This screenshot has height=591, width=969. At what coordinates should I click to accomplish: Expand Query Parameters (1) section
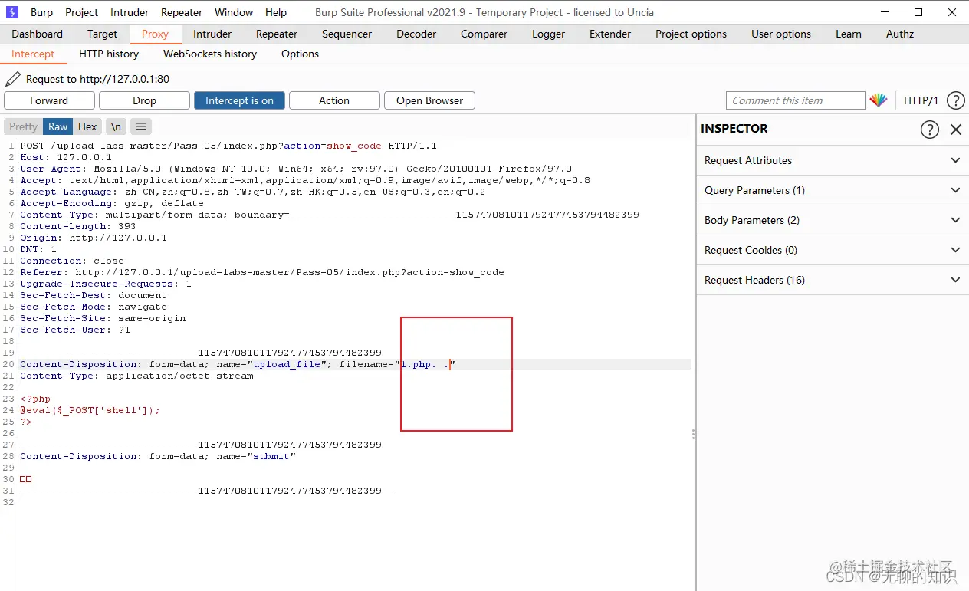coord(832,190)
